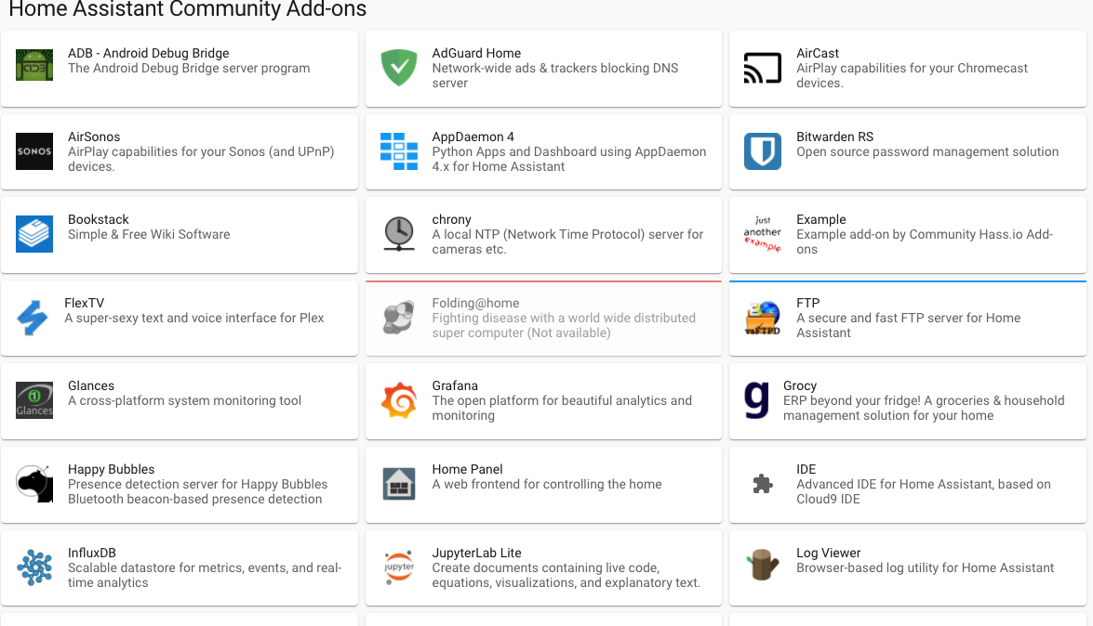Click the InfluxDB blue molecule icon
1093x626 pixels.
tap(34, 567)
